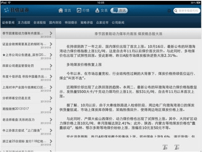
Task: Click the stock code search field
Action: coord(187,11)
